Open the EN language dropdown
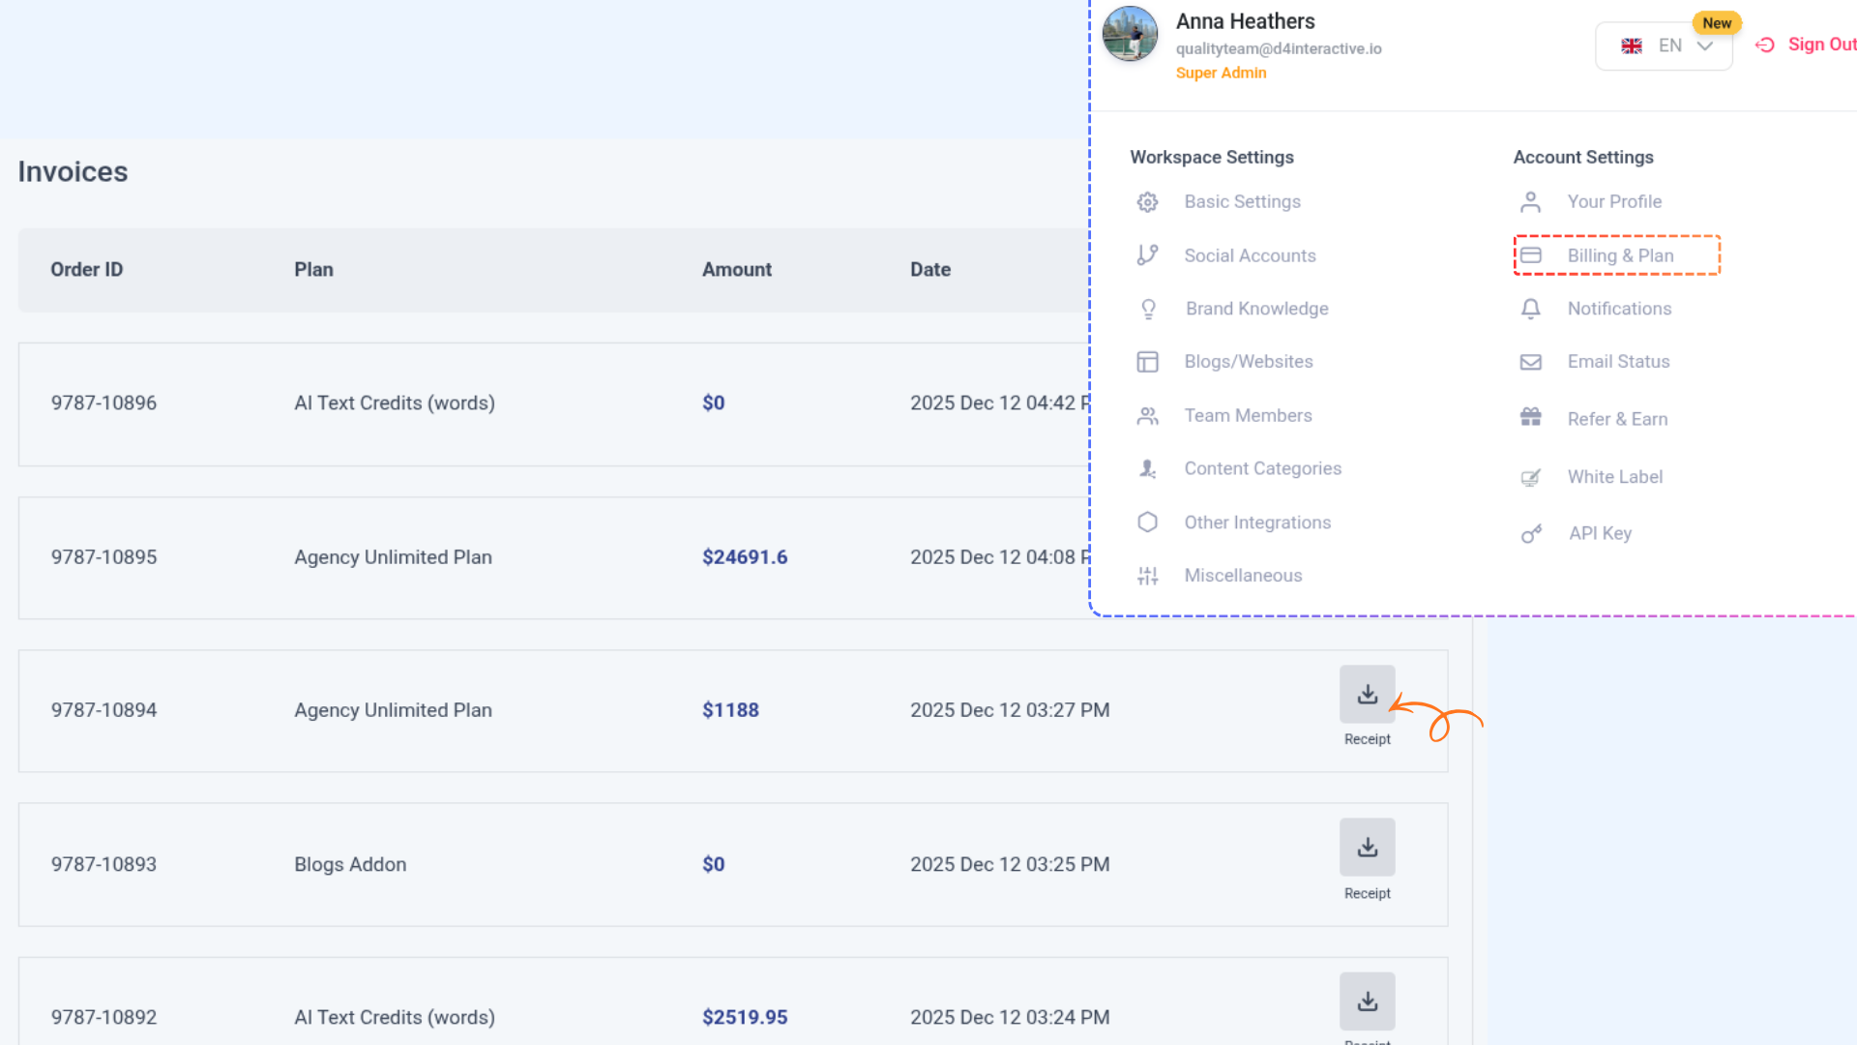This screenshot has width=1857, height=1045. click(1665, 45)
